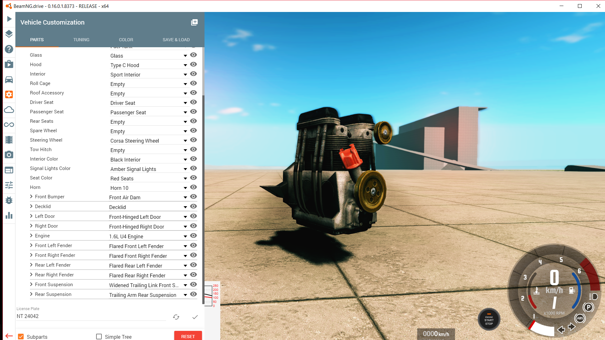Viewport: 605px width, 340px height.
Task: Hide the Hood part using its eye icon
Action: (194, 65)
